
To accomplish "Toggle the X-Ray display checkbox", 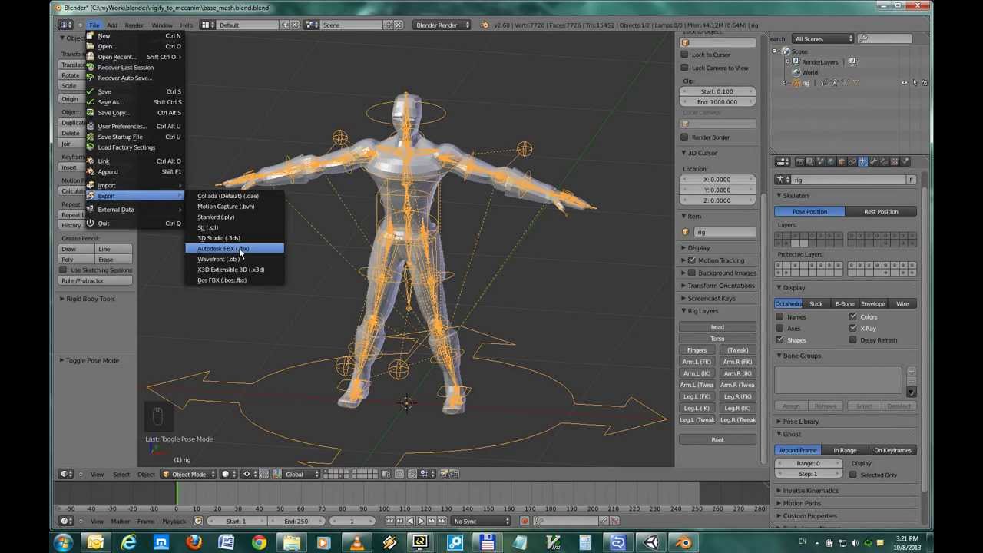I will [852, 328].
